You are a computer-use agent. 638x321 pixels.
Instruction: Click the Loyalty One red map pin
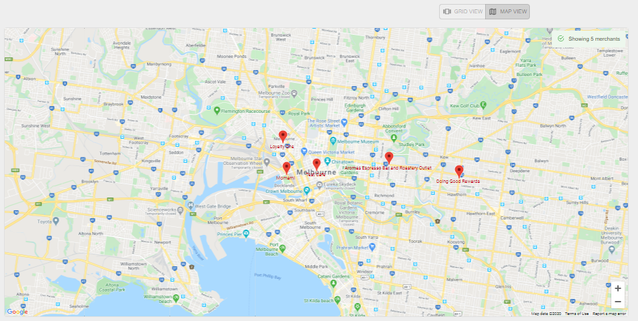coord(283,136)
